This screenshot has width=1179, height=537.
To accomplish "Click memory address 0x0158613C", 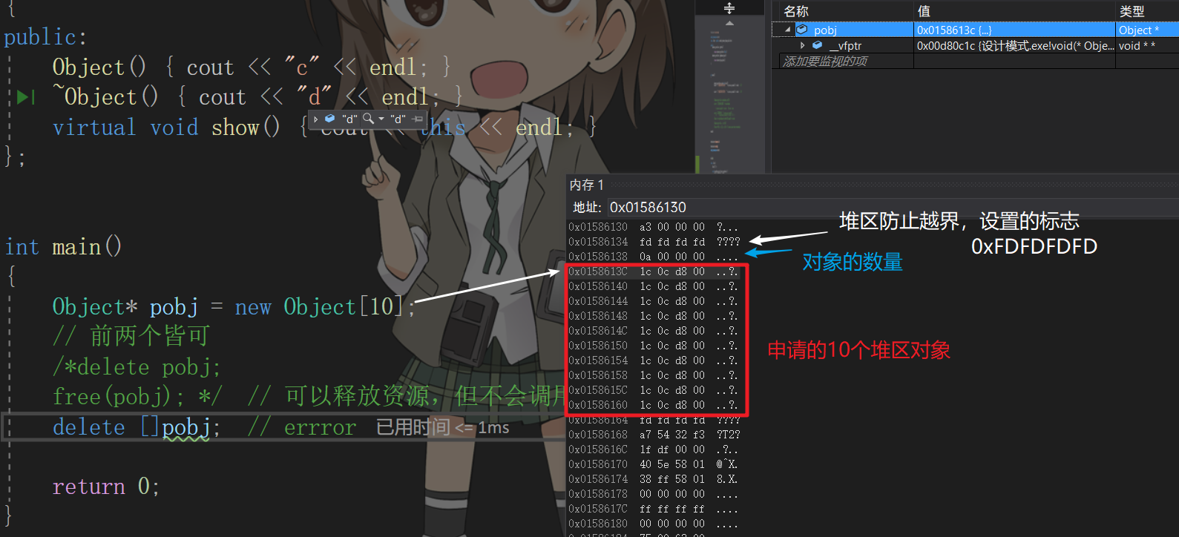I will (x=598, y=271).
